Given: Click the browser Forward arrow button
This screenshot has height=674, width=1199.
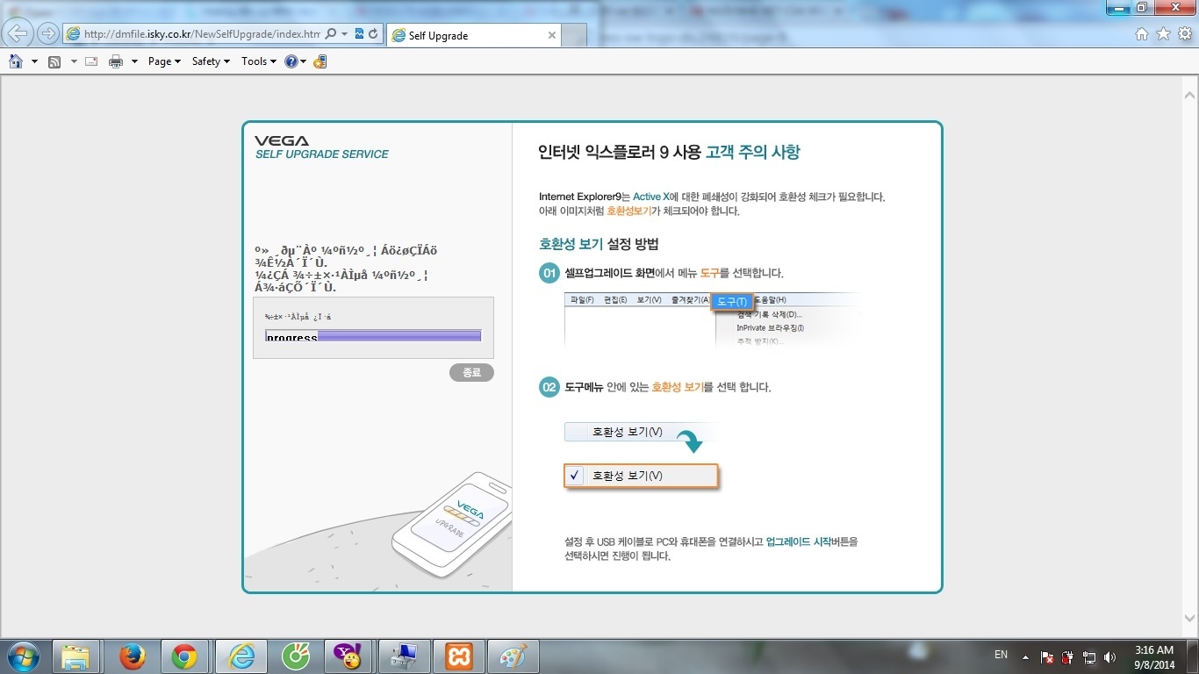Looking at the screenshot, I should (48, 33).
